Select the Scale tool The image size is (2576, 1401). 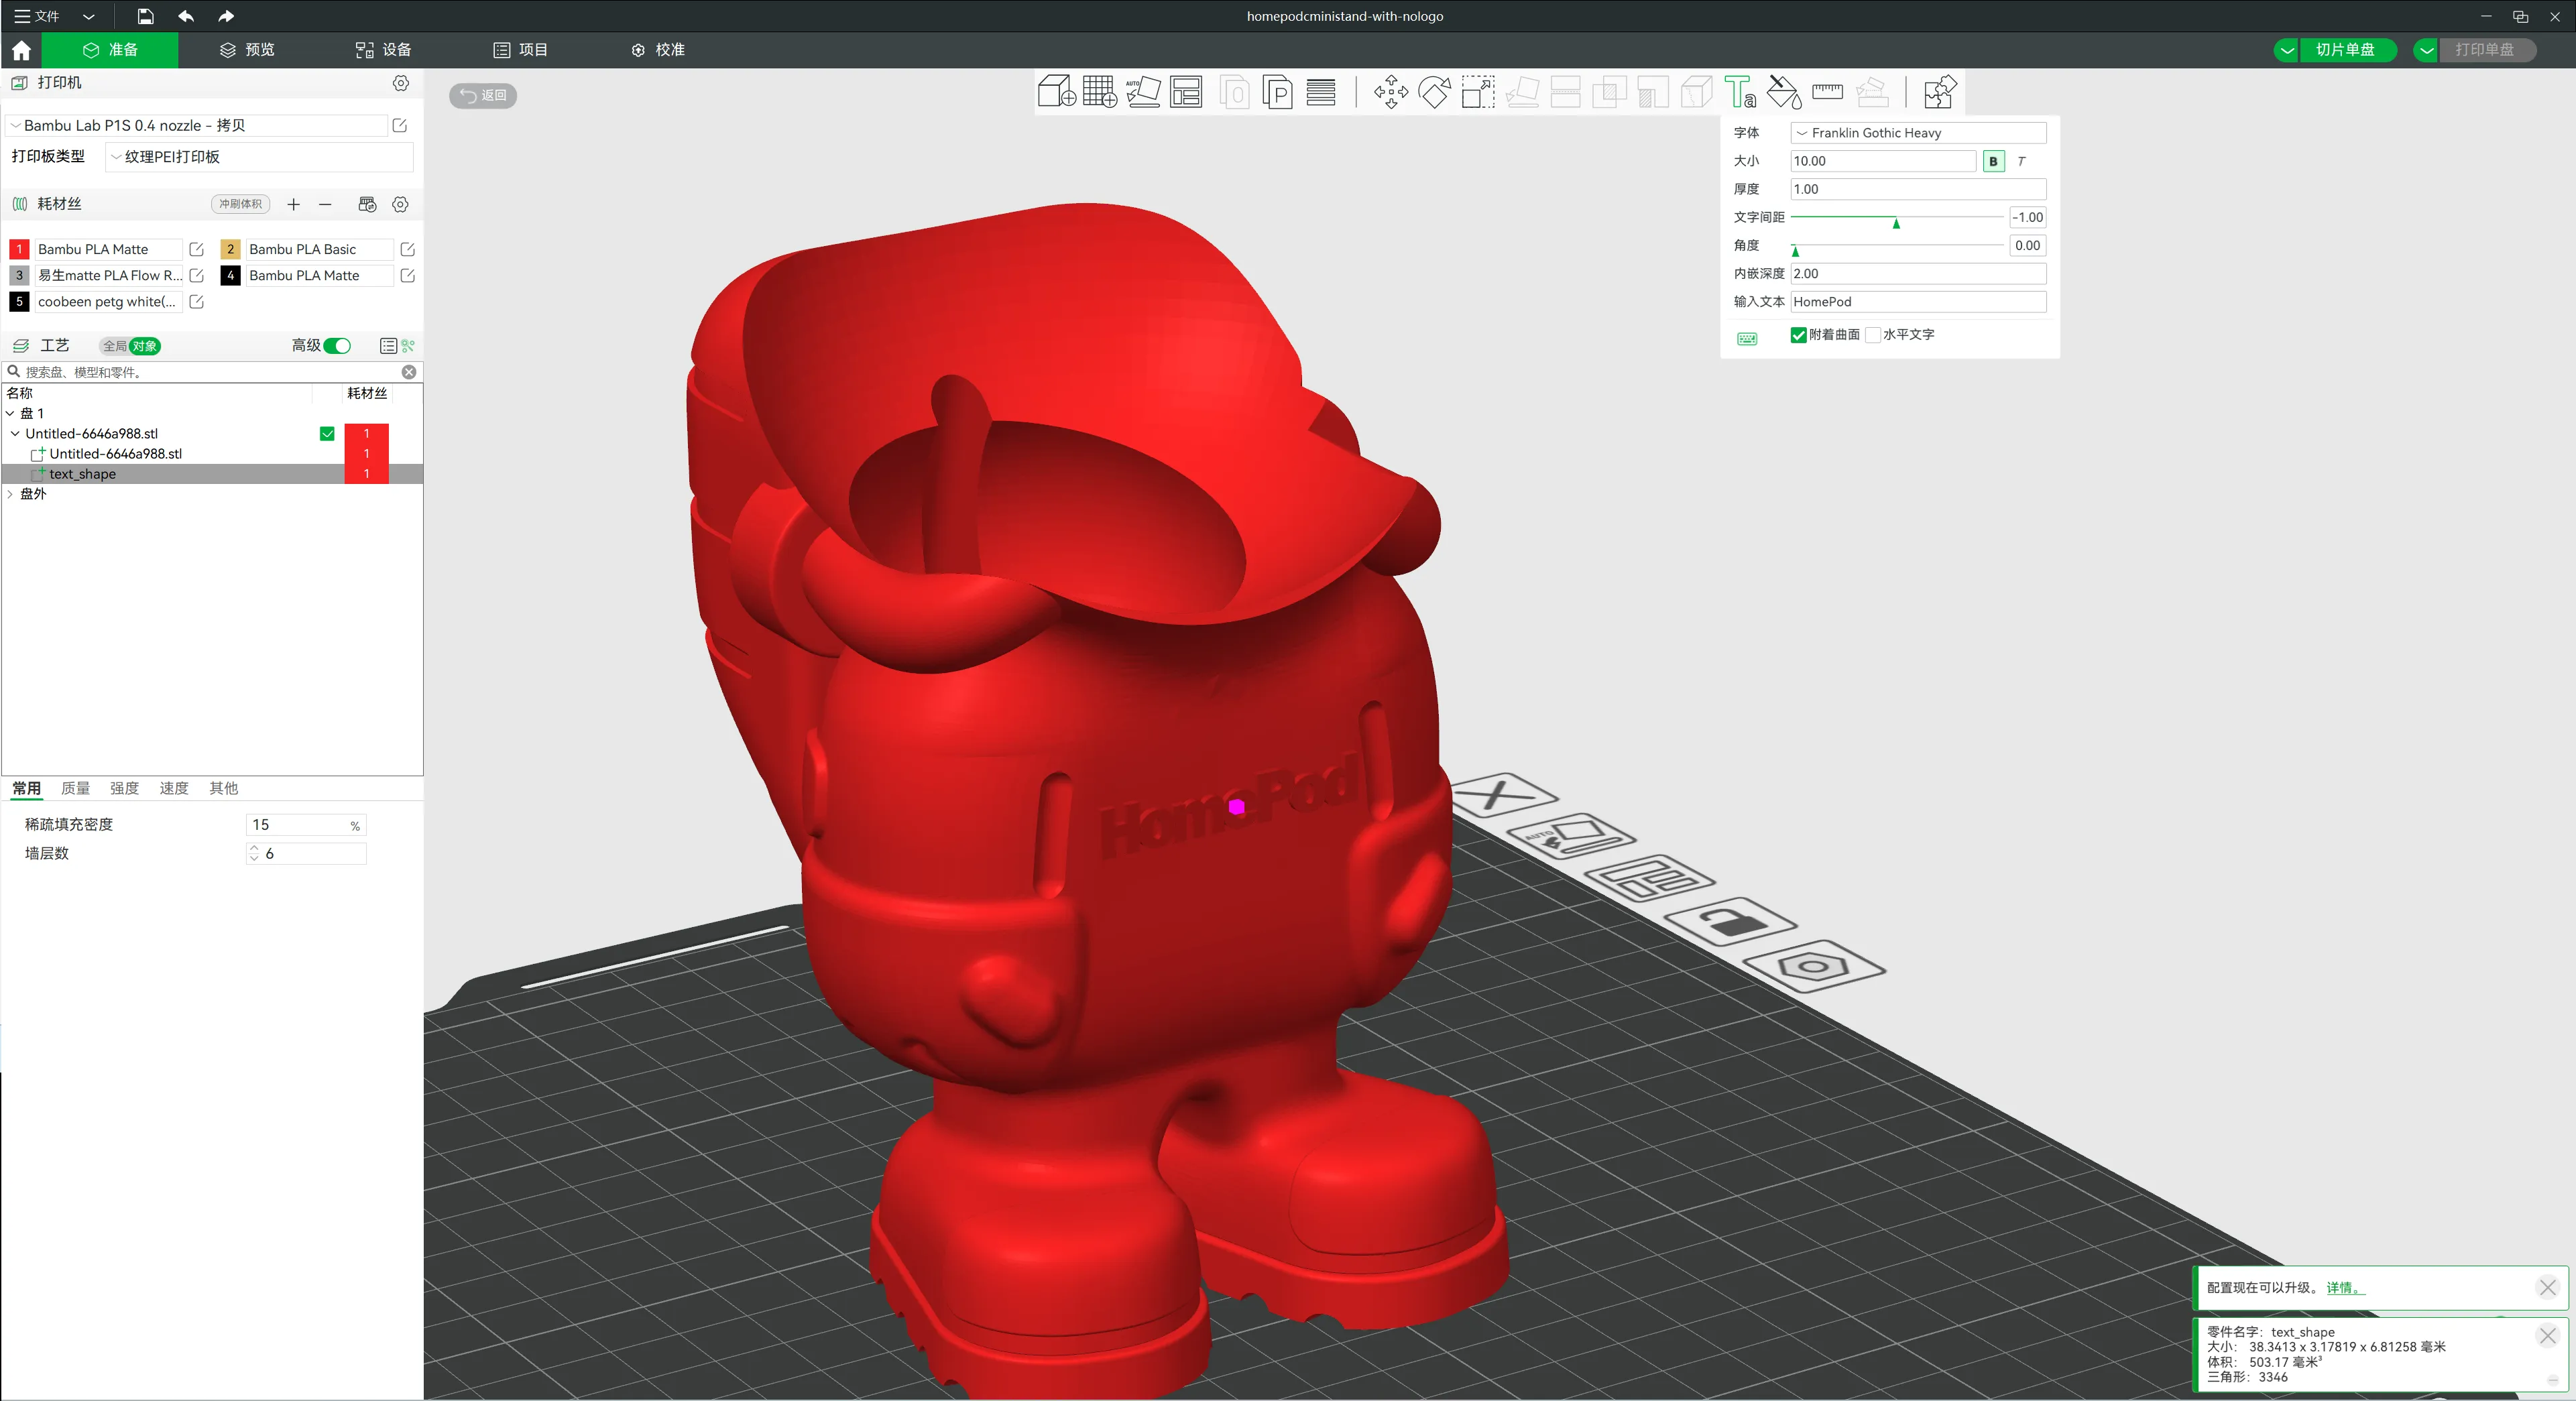coord(1478,92)
